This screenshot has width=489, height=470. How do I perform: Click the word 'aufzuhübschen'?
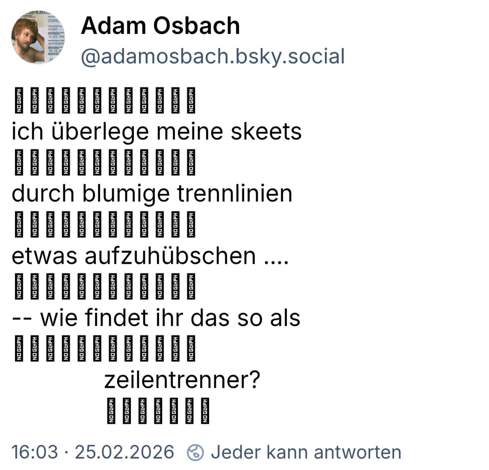click(170, 256)
